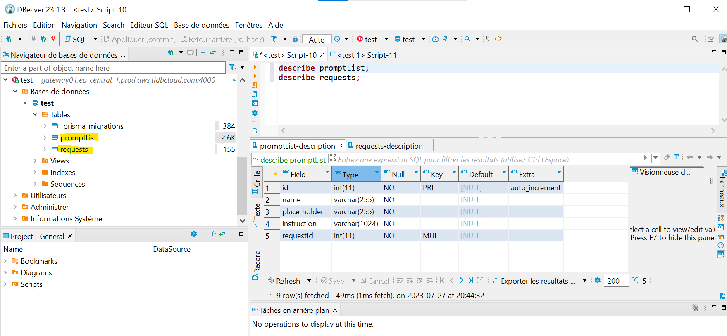Switch results to Grille view

(256, 182)
